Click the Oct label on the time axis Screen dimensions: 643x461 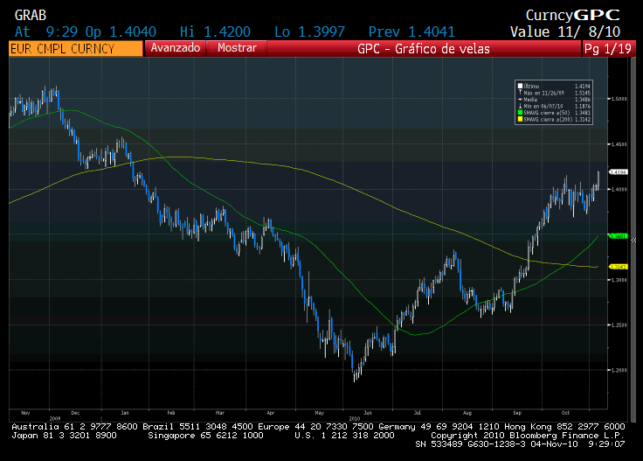tap(565, 413)
